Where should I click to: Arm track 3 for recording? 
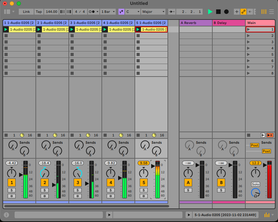(x=77, y=196)
